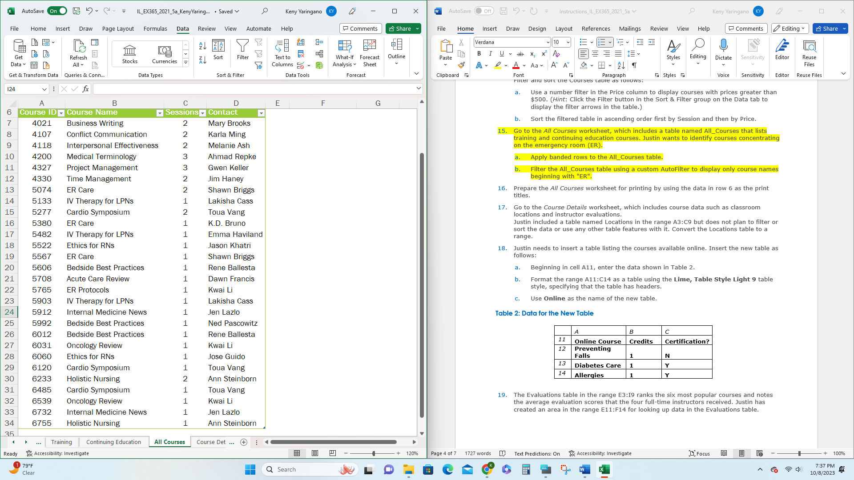The height and width of the screenshot is (480, 854).
Task: Toggle bold formatting in Word
Action: point(479,53)
